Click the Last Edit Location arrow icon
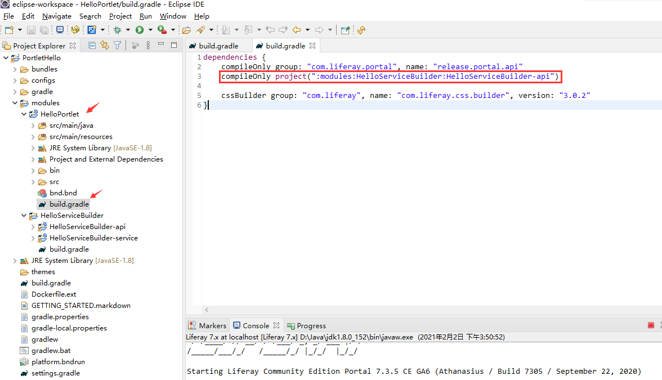The width and height of the screenshot is (662, 380). [270, 30]
